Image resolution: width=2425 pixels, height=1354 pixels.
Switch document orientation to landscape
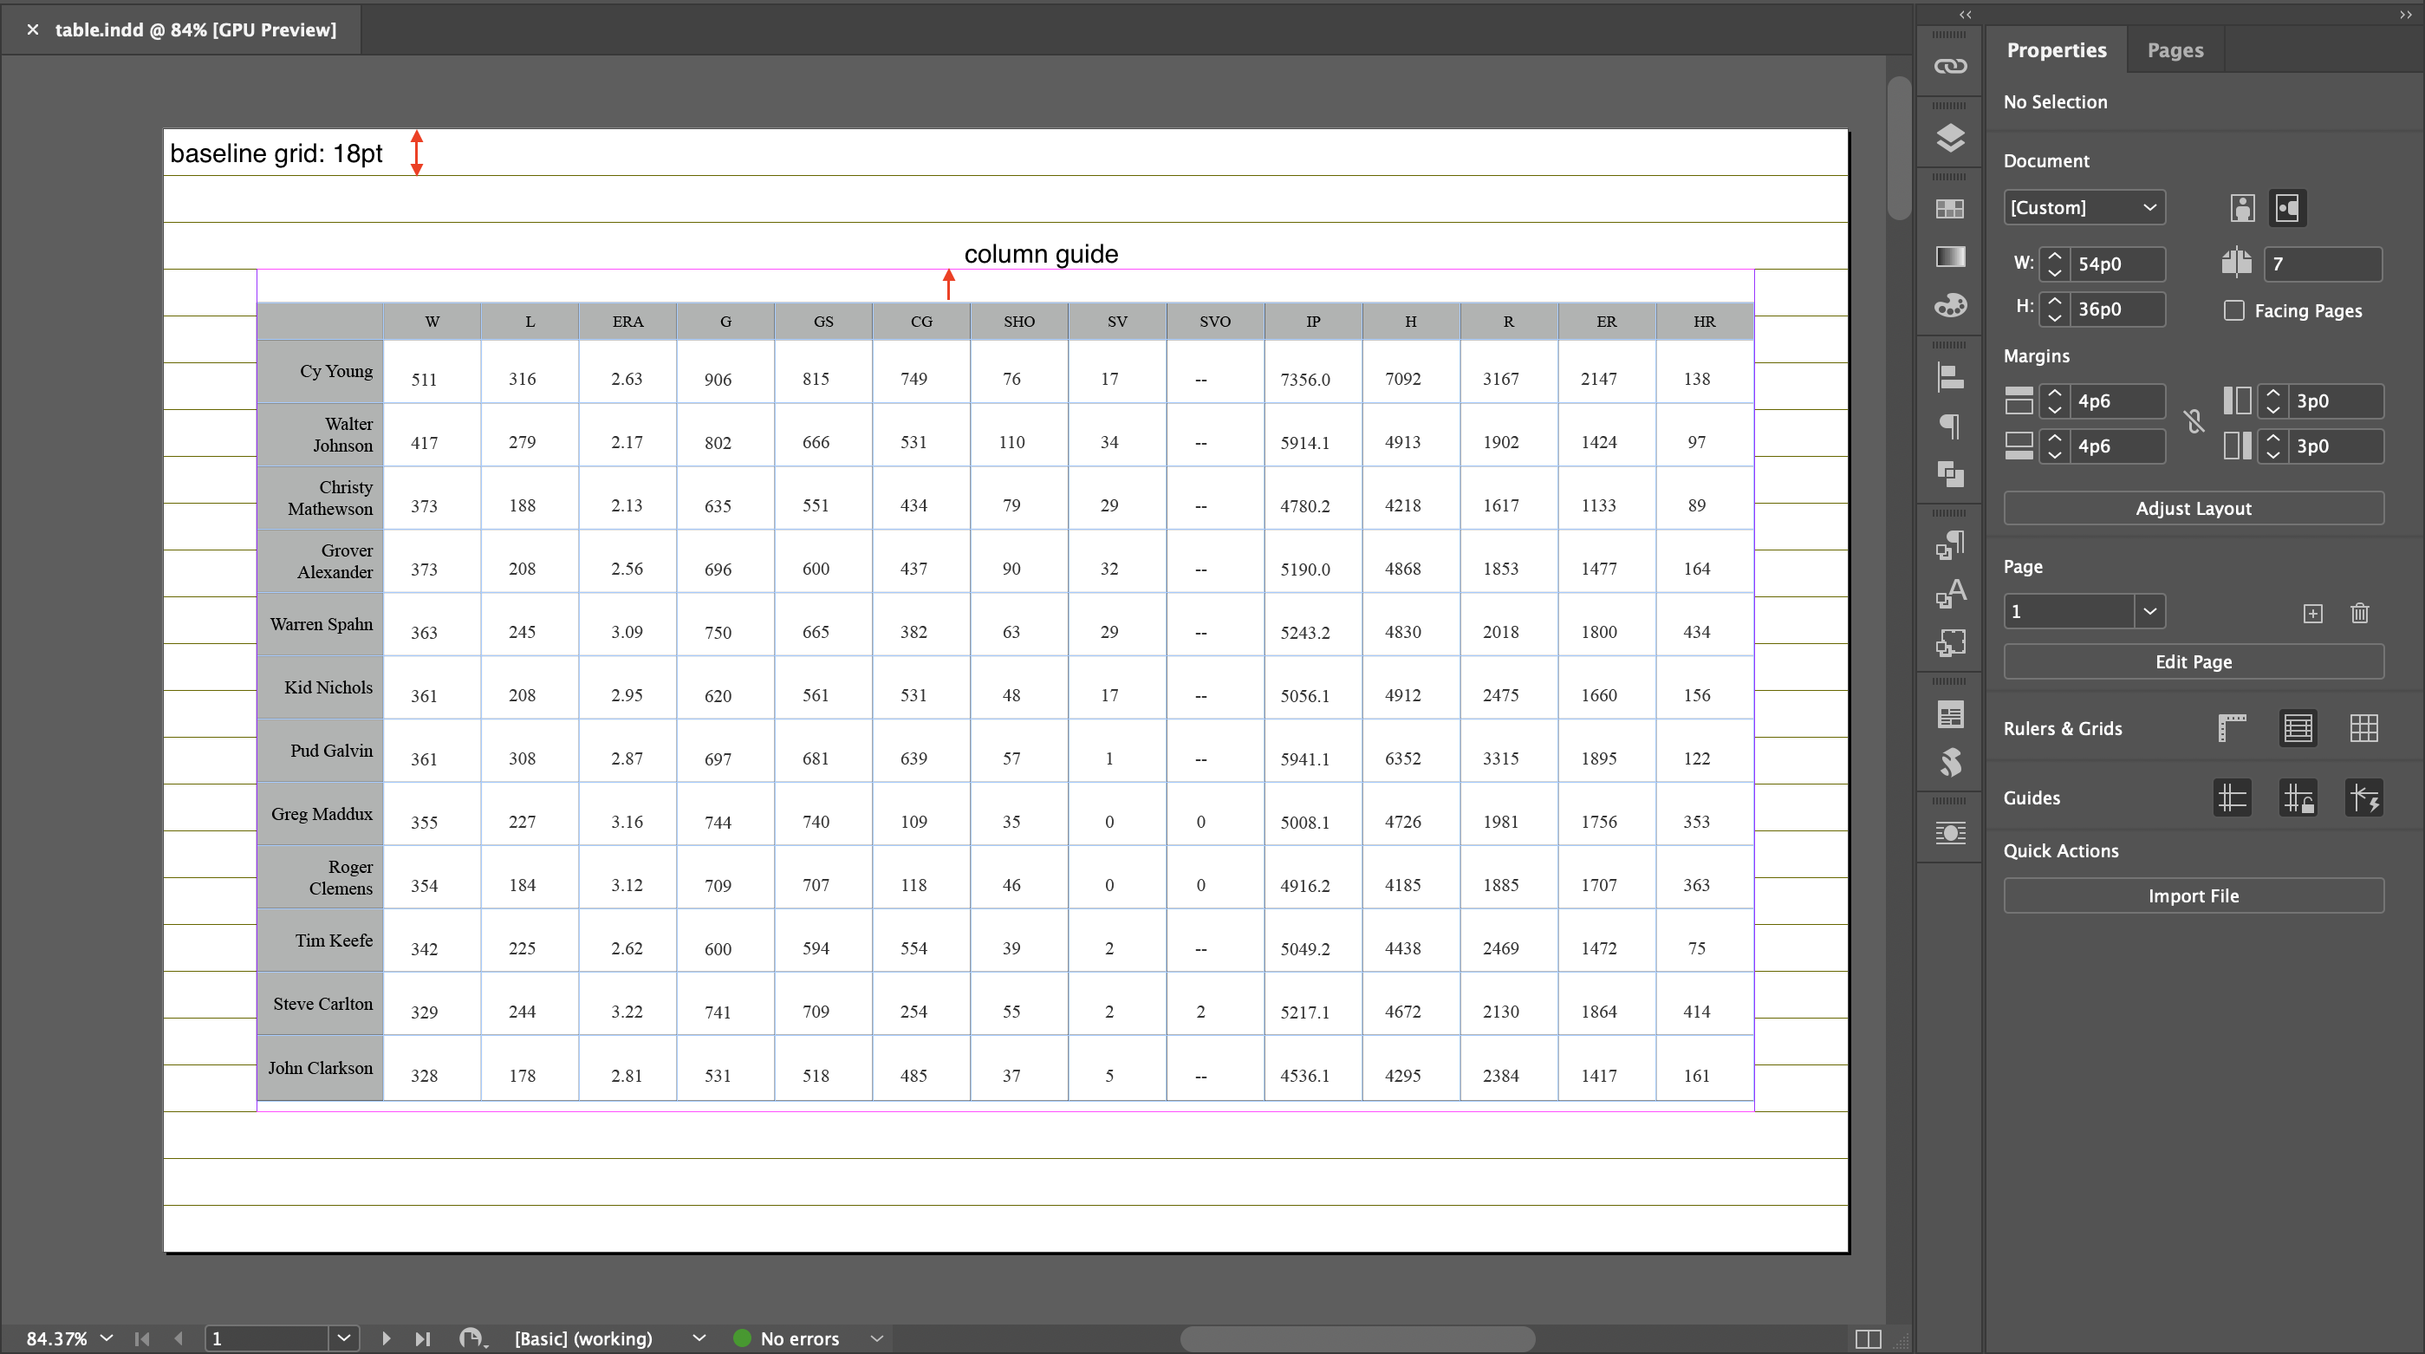click(x=2287, y=207)
